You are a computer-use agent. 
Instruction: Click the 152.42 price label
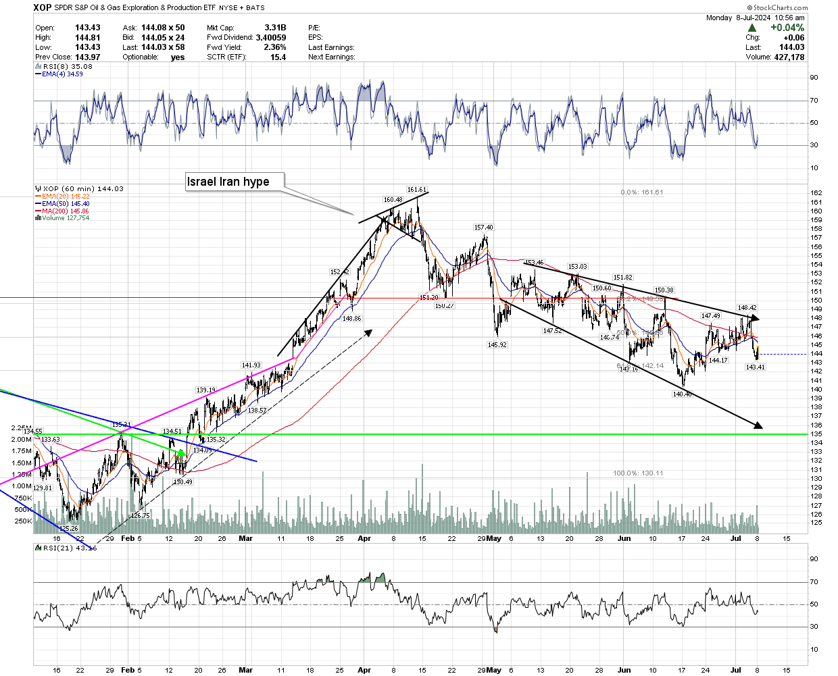pyautogui.click(x=339, y=272)
